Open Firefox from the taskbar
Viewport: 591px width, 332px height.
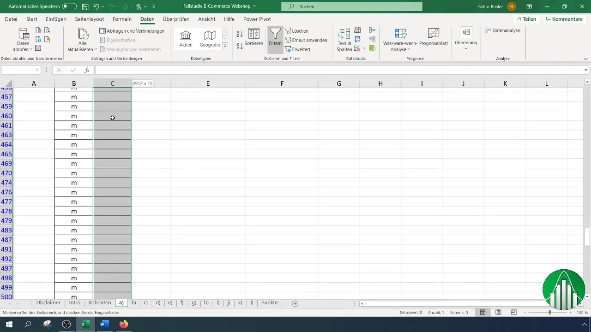[123, 324]
